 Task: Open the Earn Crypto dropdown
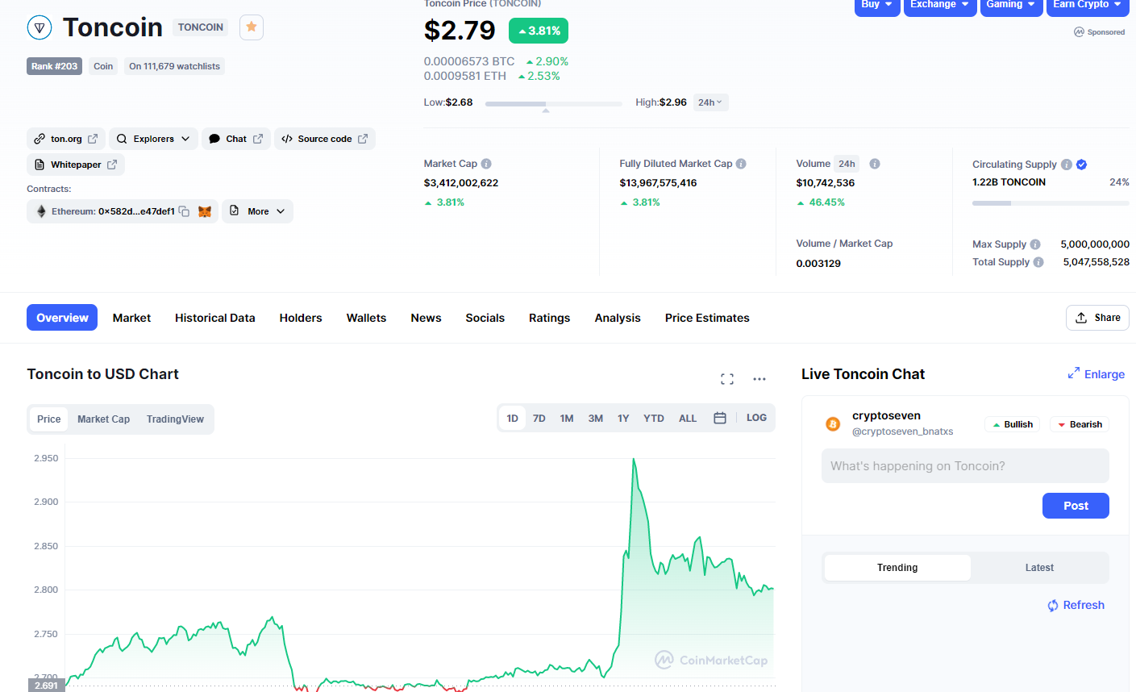1088,6
